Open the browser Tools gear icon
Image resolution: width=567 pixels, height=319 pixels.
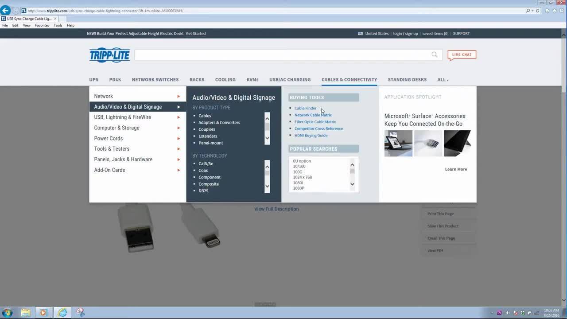[x=561, y=11]
